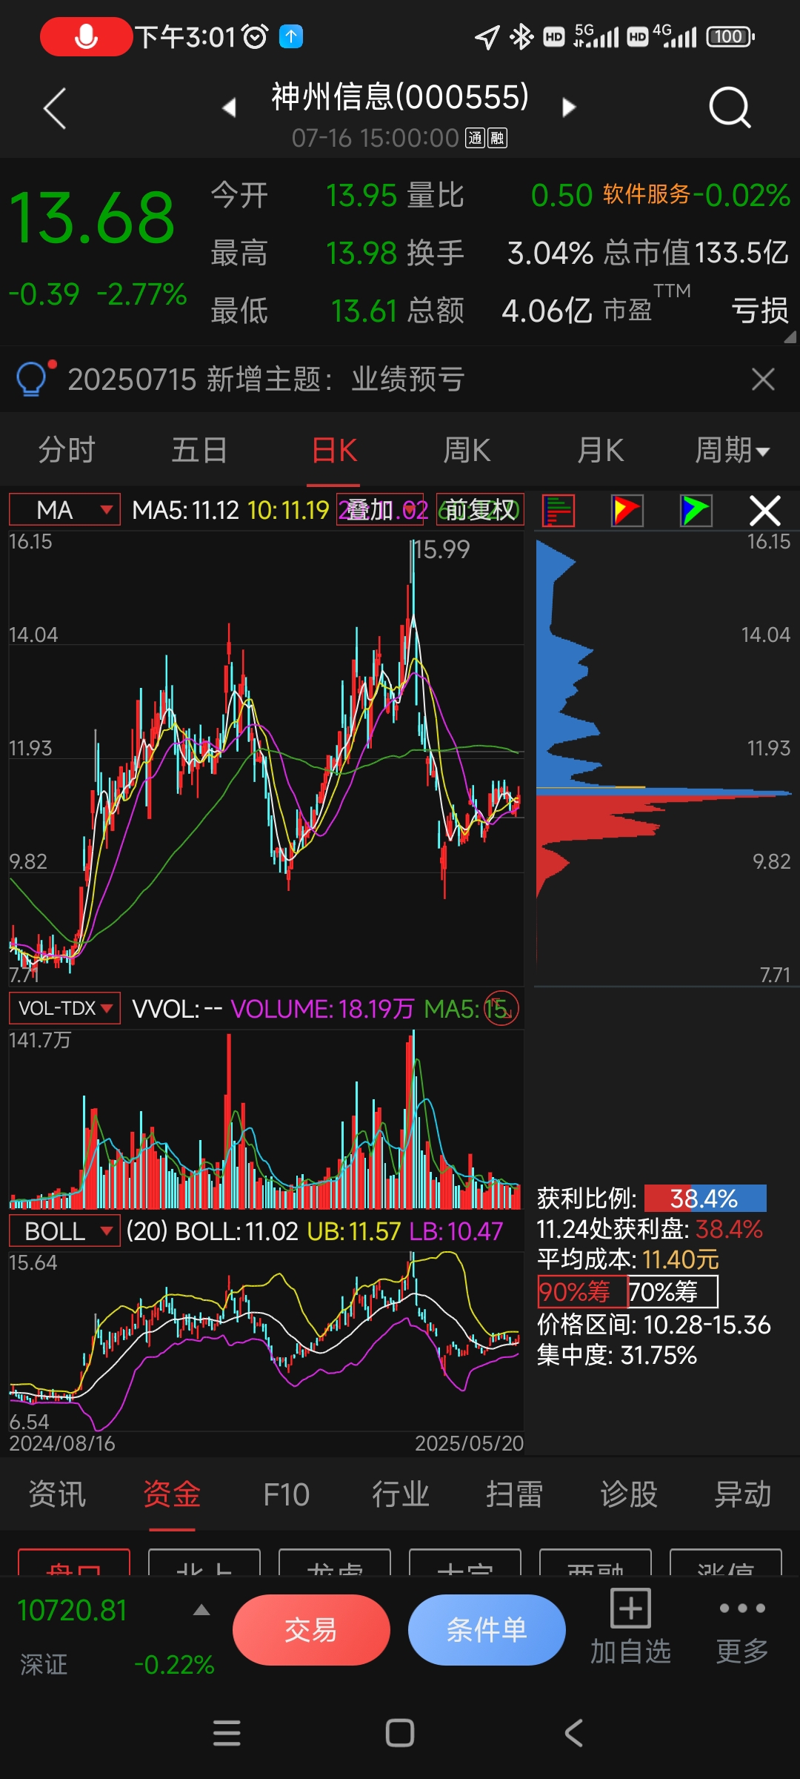Screen dimensions: 800x1779
Task: Switch to the 日K chart tab
Action: pyautogui.click(x=335, y=450)
